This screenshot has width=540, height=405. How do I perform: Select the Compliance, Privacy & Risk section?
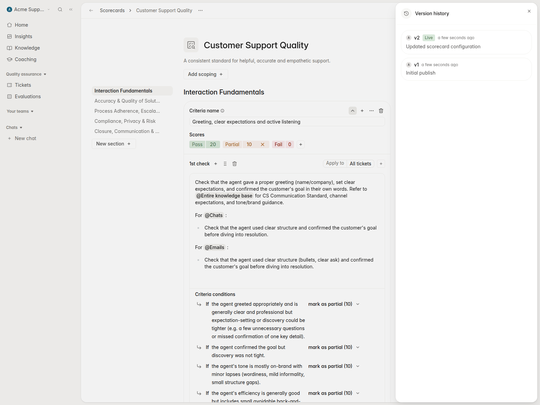(132, 121)
